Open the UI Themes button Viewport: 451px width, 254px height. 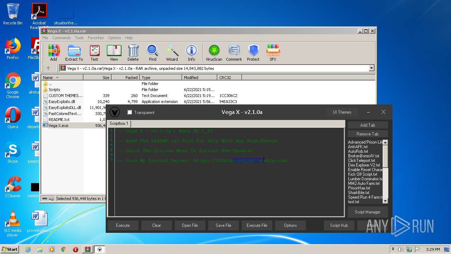(x=342, y=112)
